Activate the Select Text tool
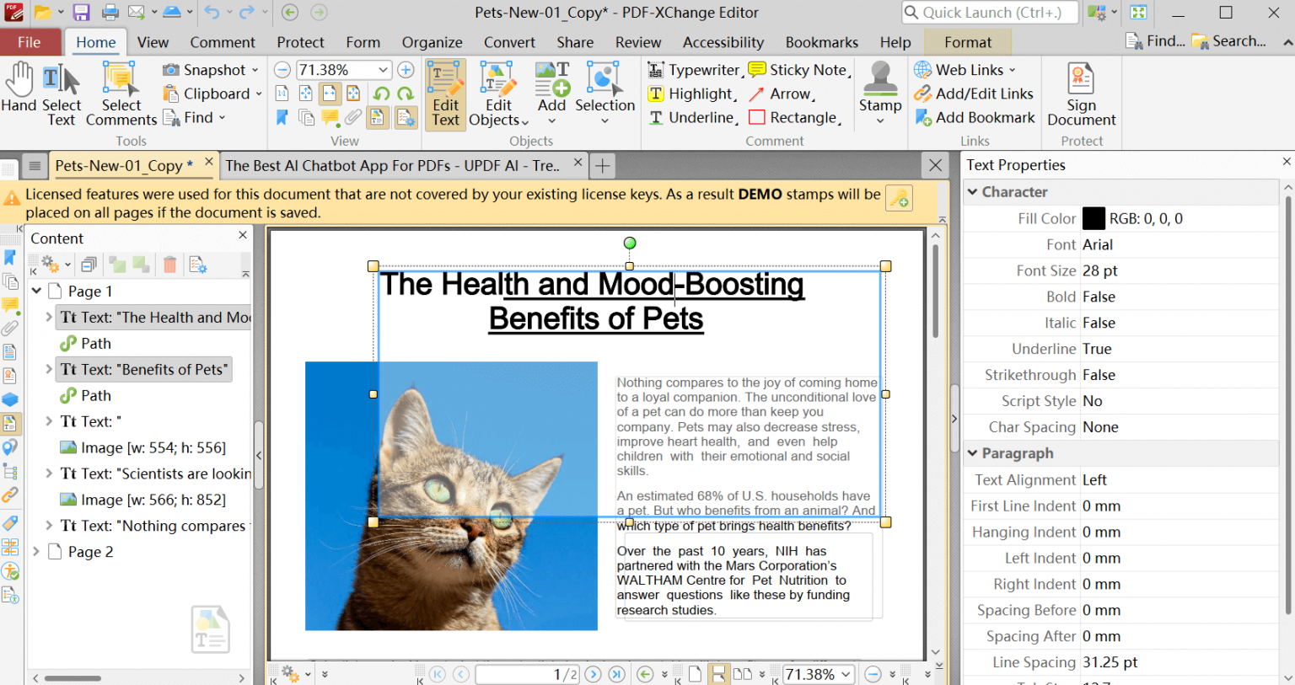This screenshot has width=1295, height=685. pos(62,96)
